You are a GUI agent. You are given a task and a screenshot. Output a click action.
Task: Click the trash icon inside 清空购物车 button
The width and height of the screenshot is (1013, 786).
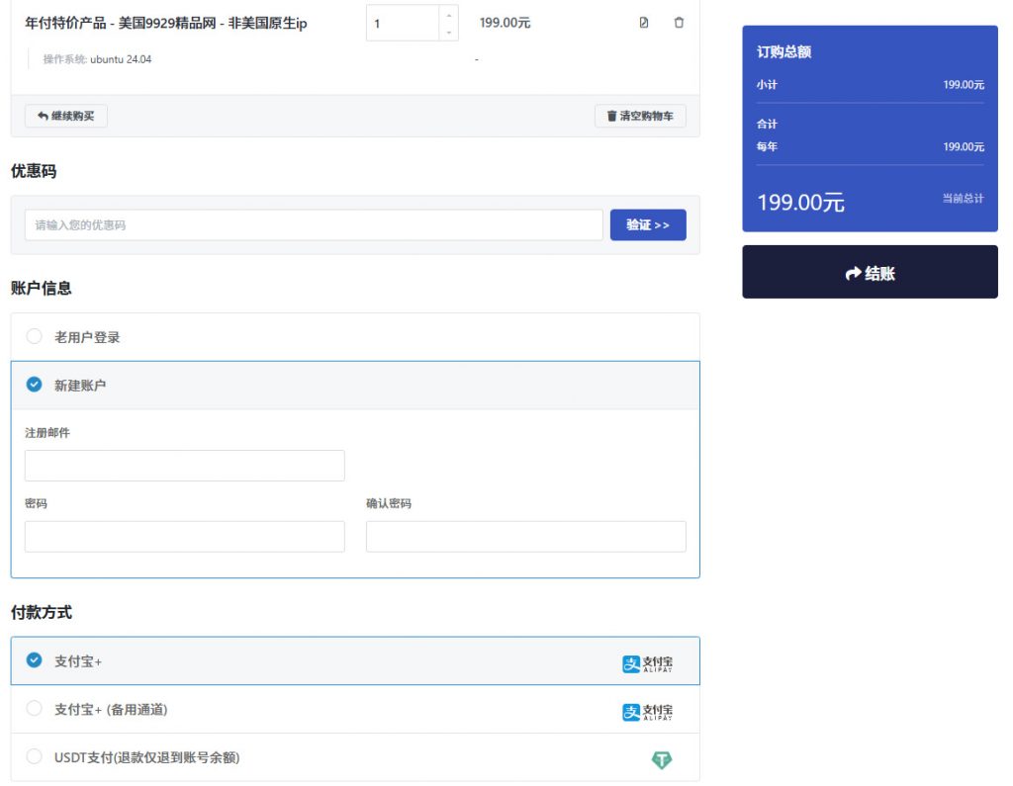pyautogui.click(x=611, y=115)
